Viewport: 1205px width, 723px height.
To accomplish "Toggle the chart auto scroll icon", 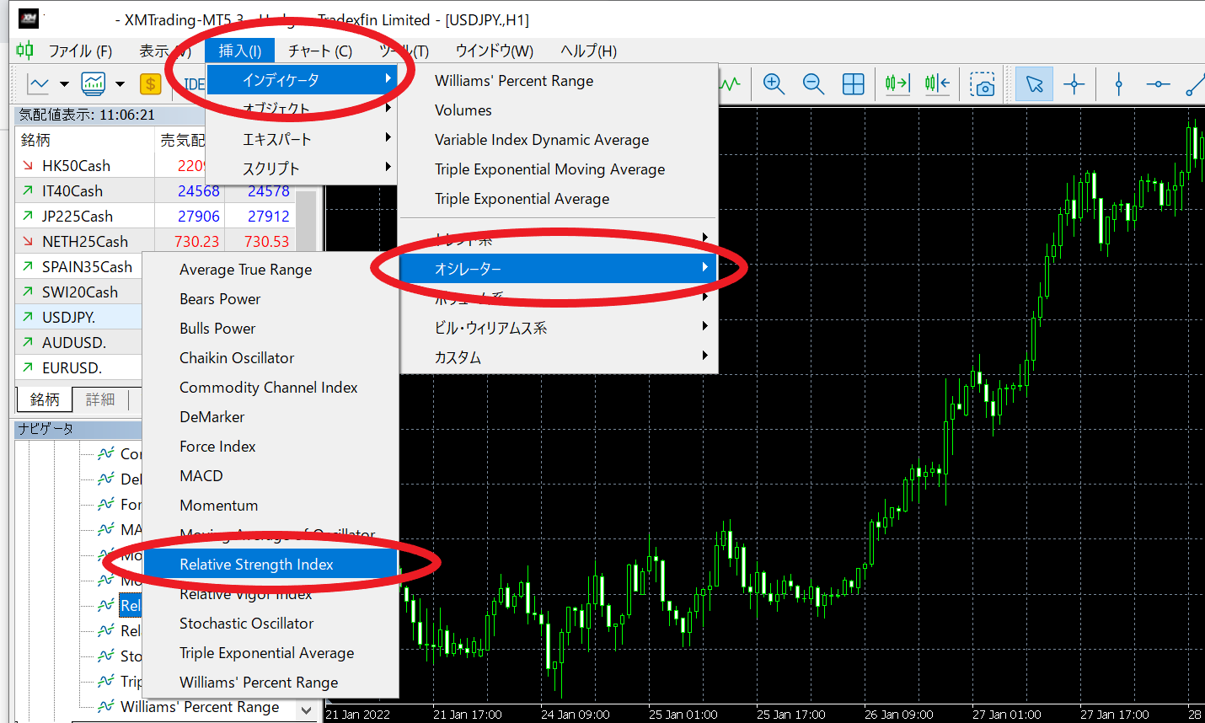I will (x=897, y=83).
